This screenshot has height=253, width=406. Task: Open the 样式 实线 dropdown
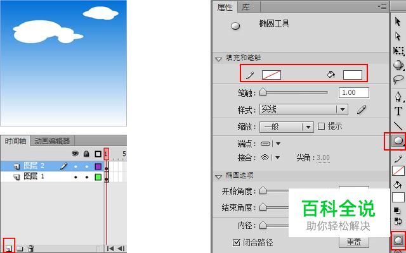pos(304,109)
